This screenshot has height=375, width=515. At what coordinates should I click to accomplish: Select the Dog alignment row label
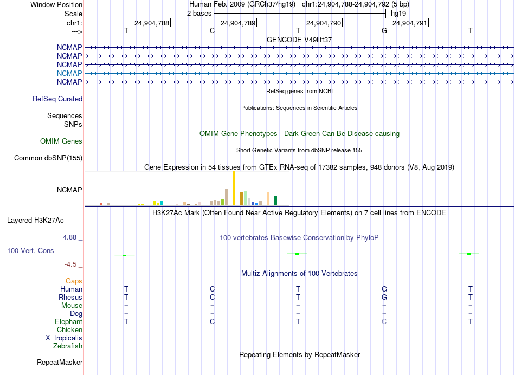pos(76,314)
